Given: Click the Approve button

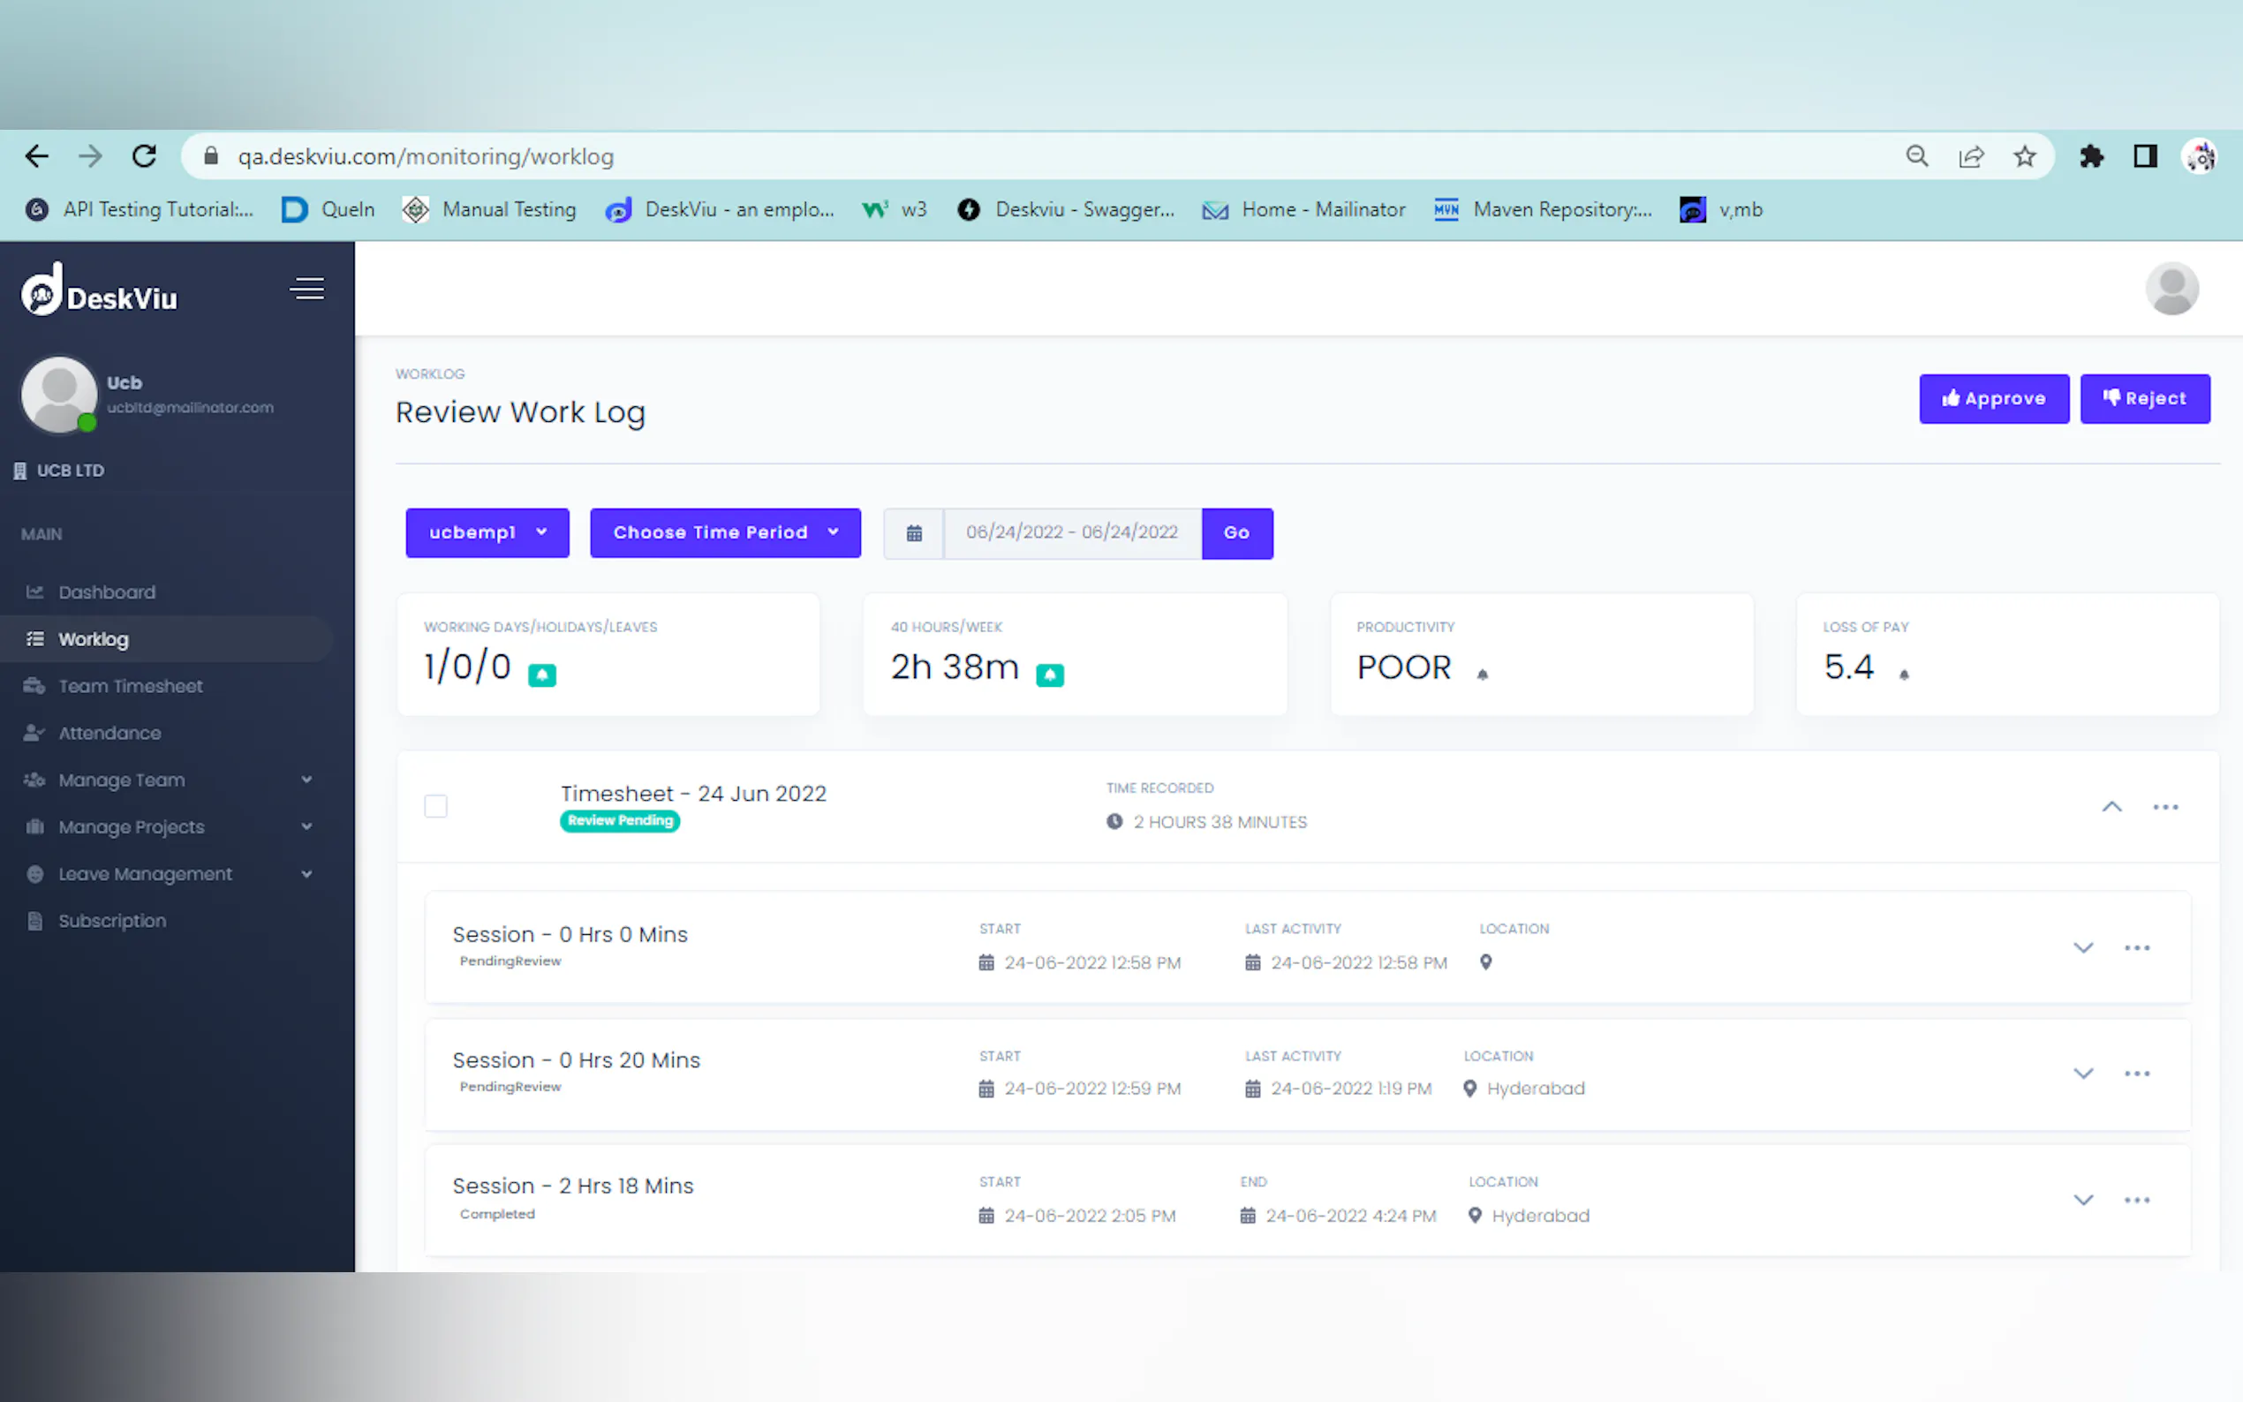Looking at the screenshot, I should coord(1994,399).
